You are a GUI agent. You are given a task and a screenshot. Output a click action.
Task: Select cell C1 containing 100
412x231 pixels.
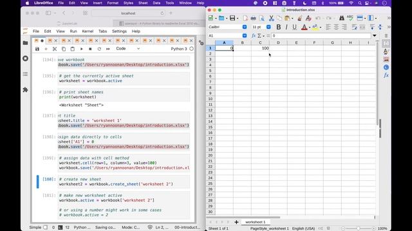(260, 48)
